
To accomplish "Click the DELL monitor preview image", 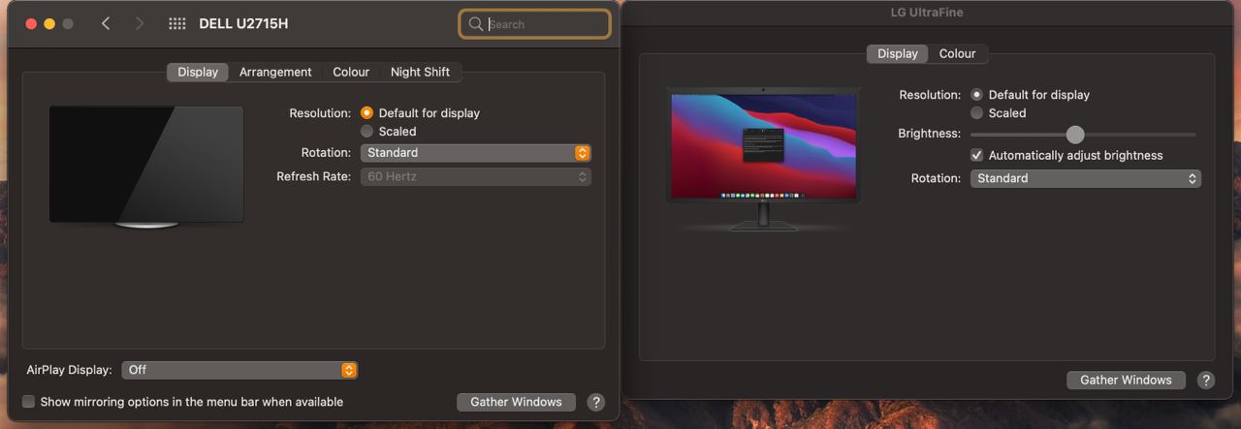I will [146, 167].
